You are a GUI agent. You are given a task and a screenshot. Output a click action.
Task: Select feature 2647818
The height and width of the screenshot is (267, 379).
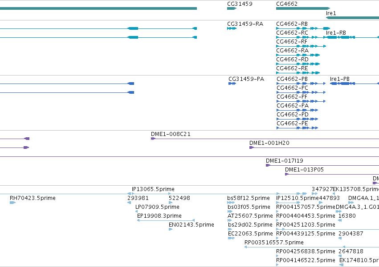351,251
